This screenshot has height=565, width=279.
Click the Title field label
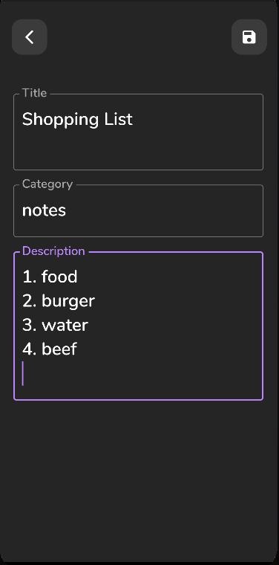coord(35,93)
